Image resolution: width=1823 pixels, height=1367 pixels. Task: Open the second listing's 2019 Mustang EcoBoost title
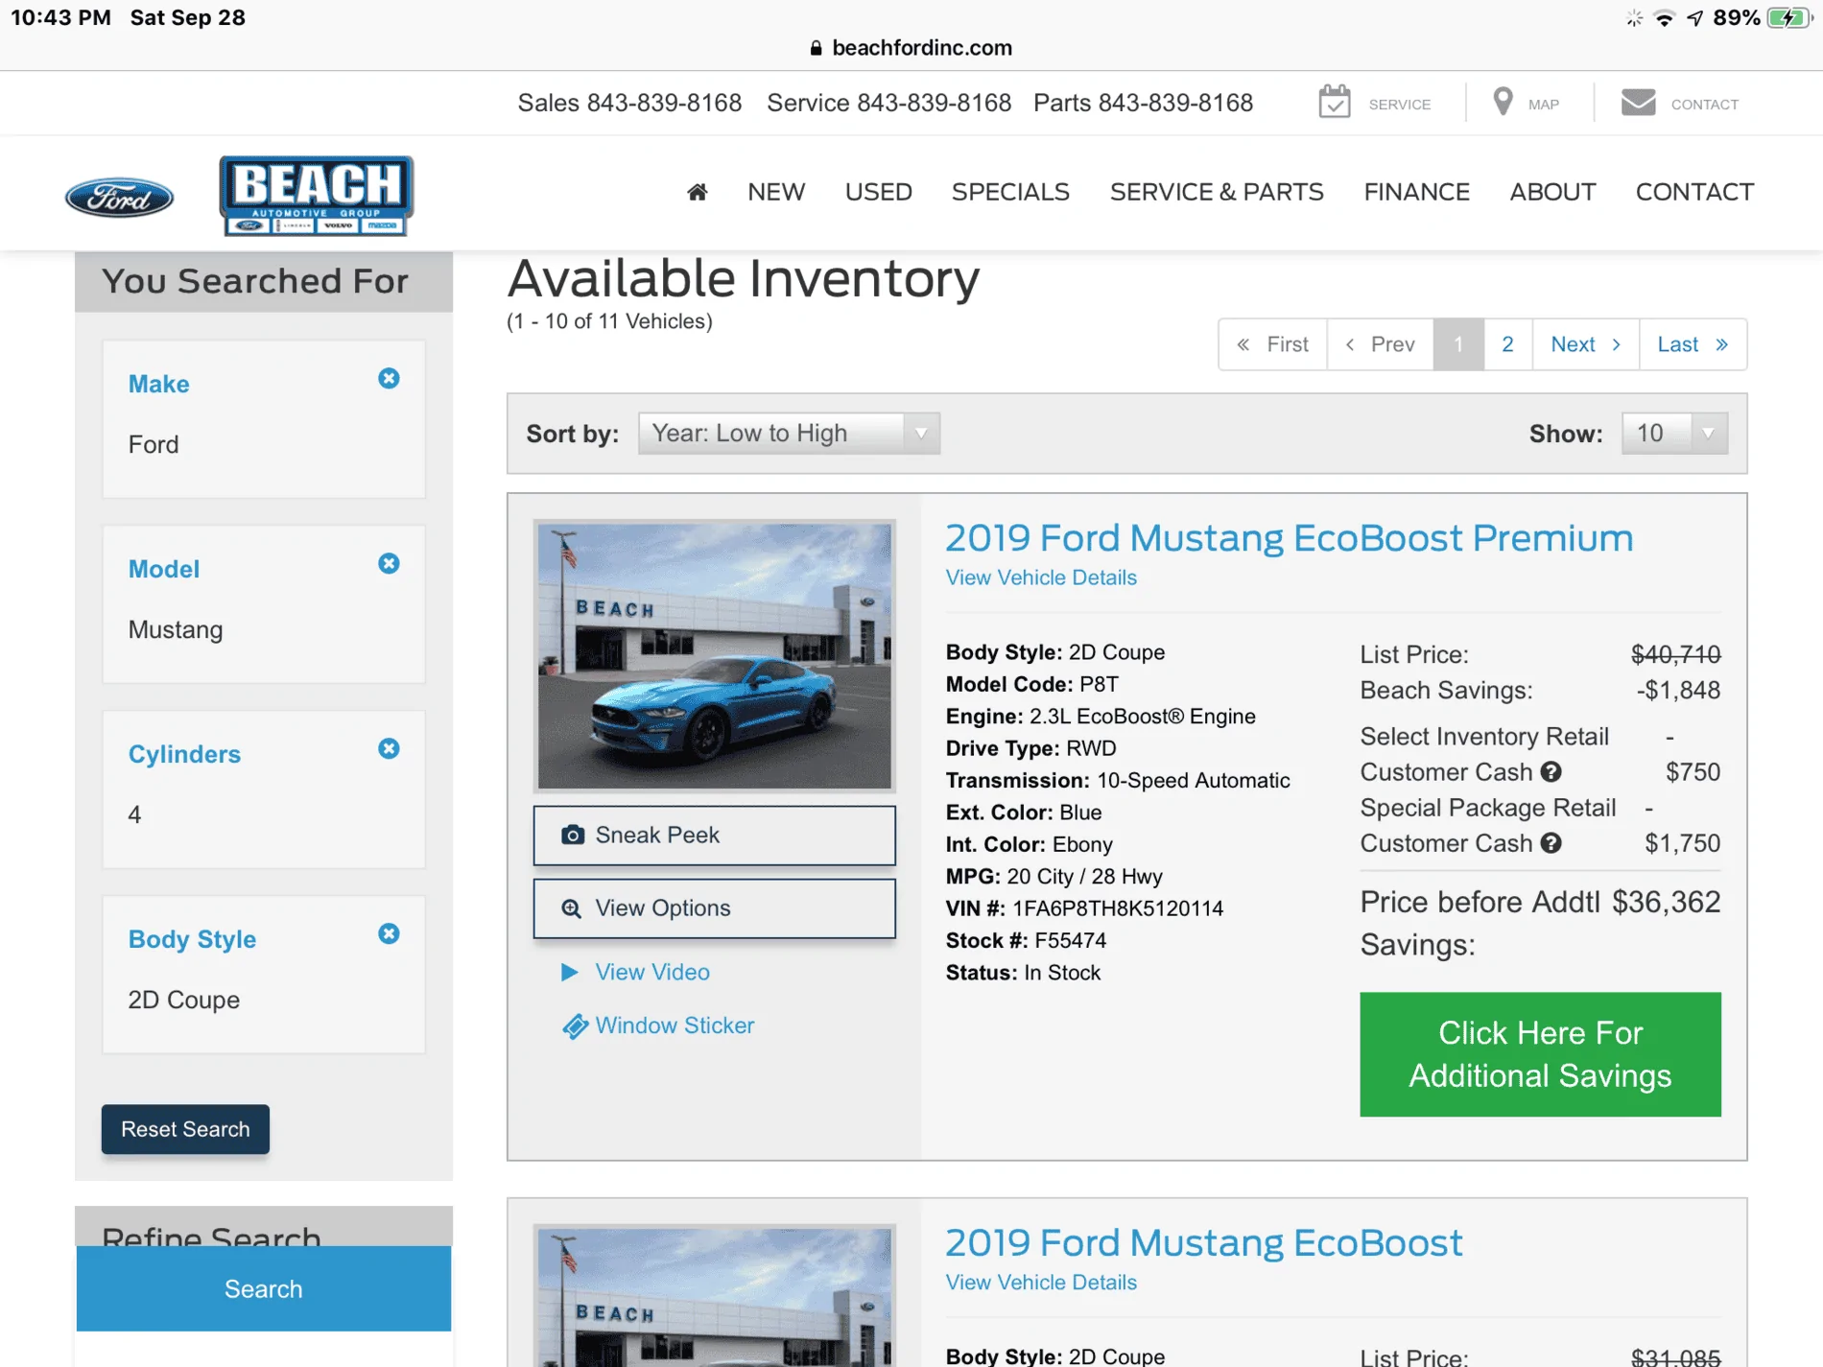click(x=1204, y=1243)
